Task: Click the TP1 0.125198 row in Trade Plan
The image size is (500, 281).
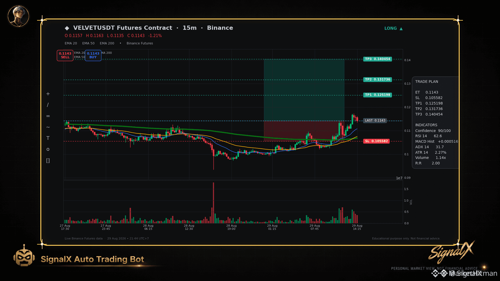Action: point(429,103)
